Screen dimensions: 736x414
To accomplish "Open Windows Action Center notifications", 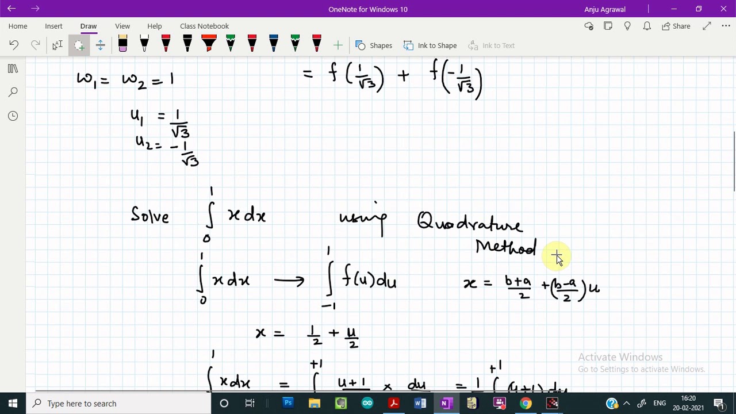I will [719, 403].
